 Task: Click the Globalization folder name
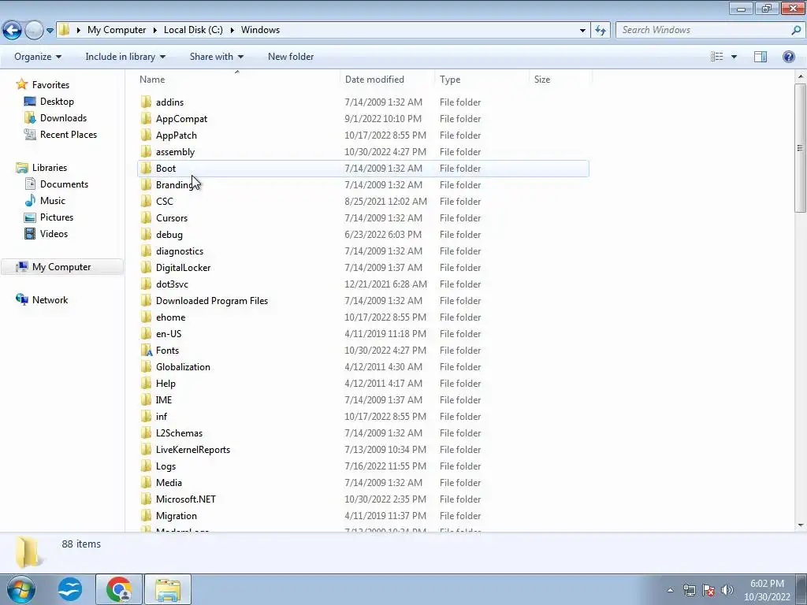click(x=183, y=367)
